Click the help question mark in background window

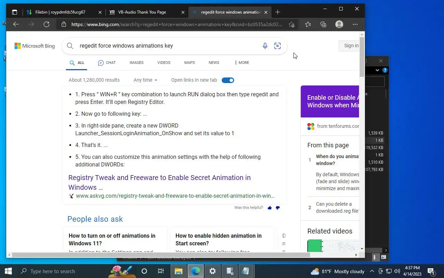385,70
